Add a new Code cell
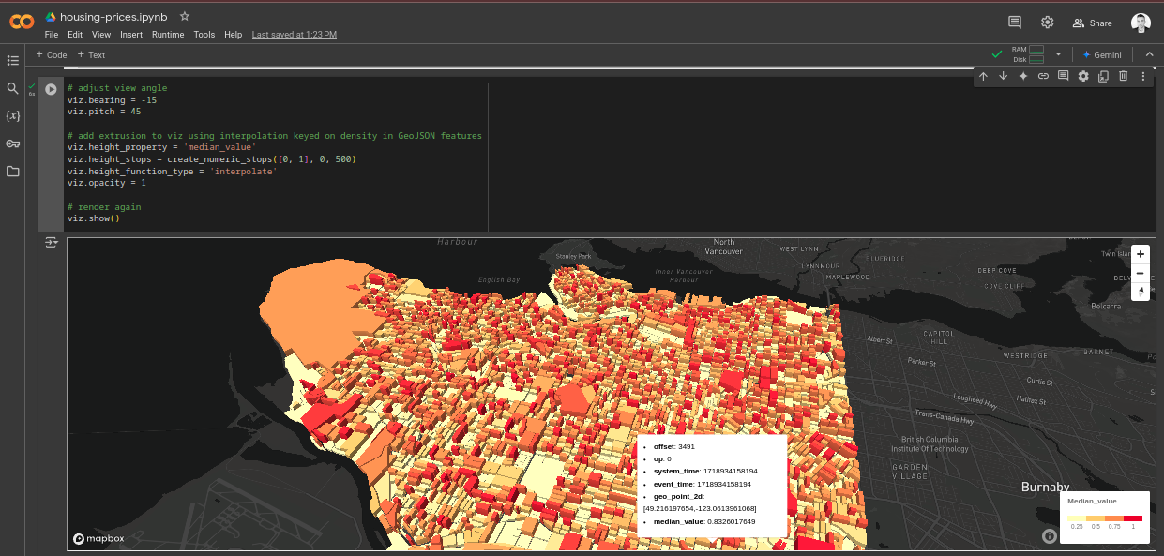 coord(52,54)
